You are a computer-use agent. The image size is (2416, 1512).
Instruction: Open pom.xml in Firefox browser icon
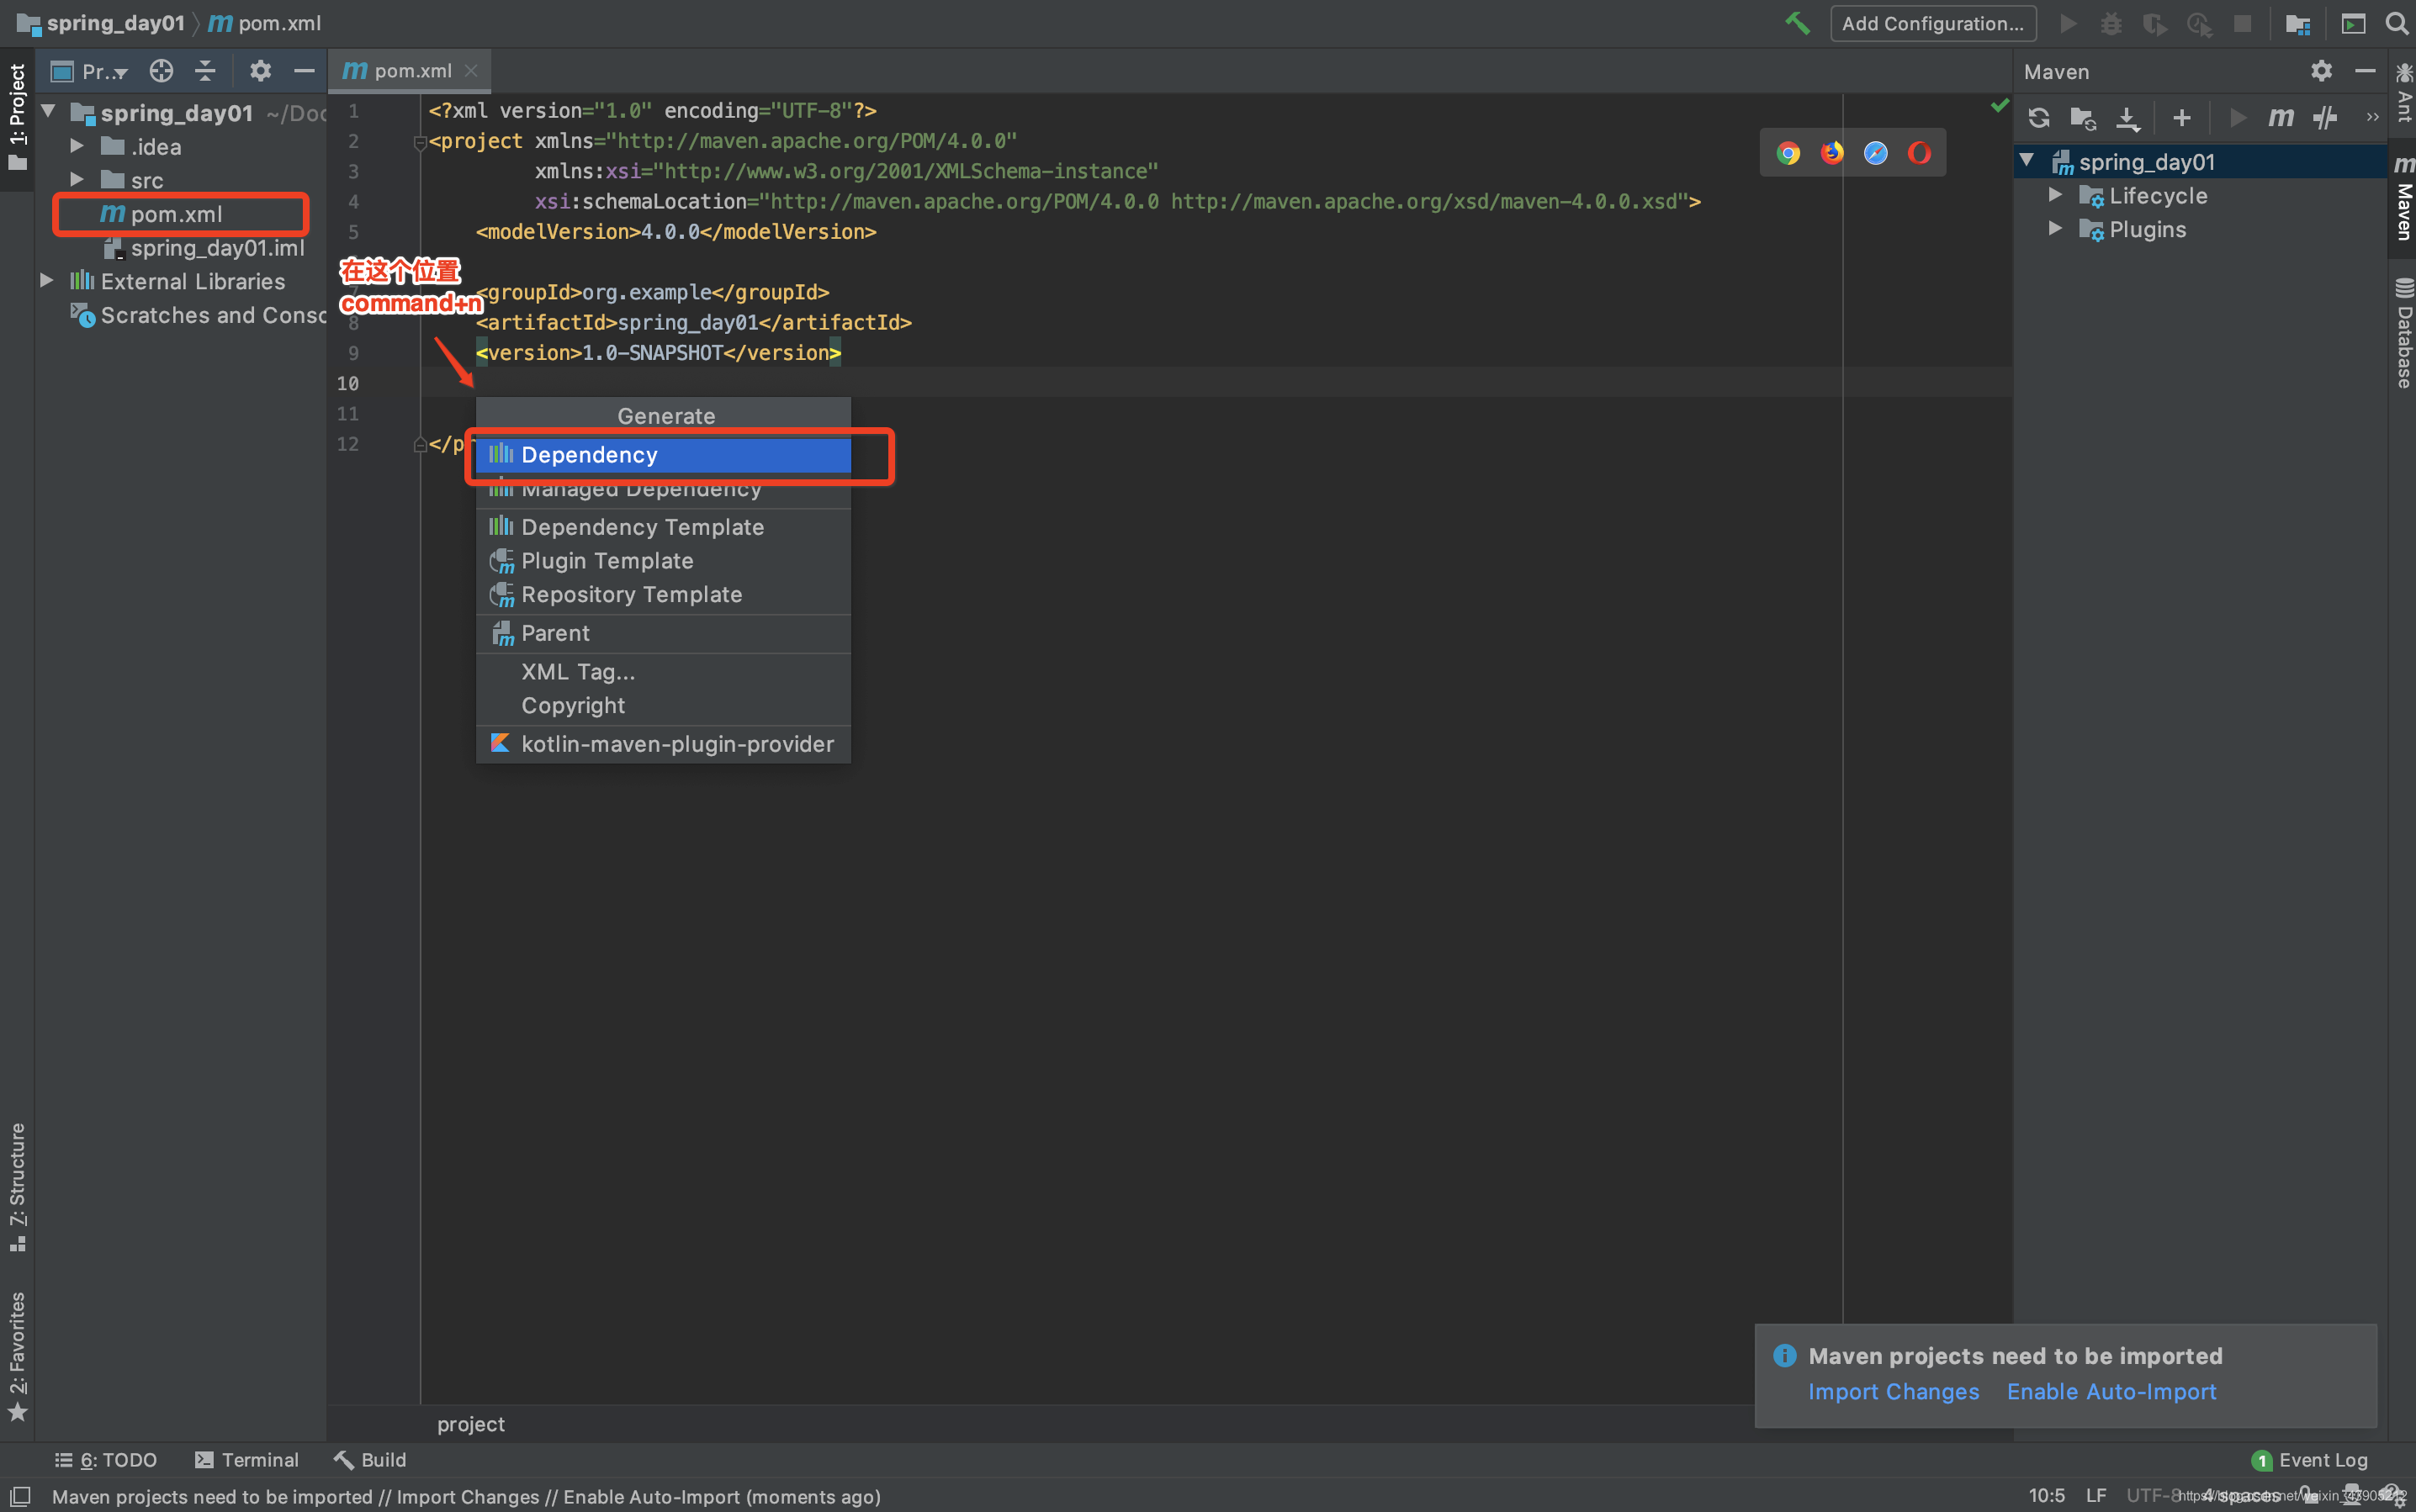[x=1831, y=153]
